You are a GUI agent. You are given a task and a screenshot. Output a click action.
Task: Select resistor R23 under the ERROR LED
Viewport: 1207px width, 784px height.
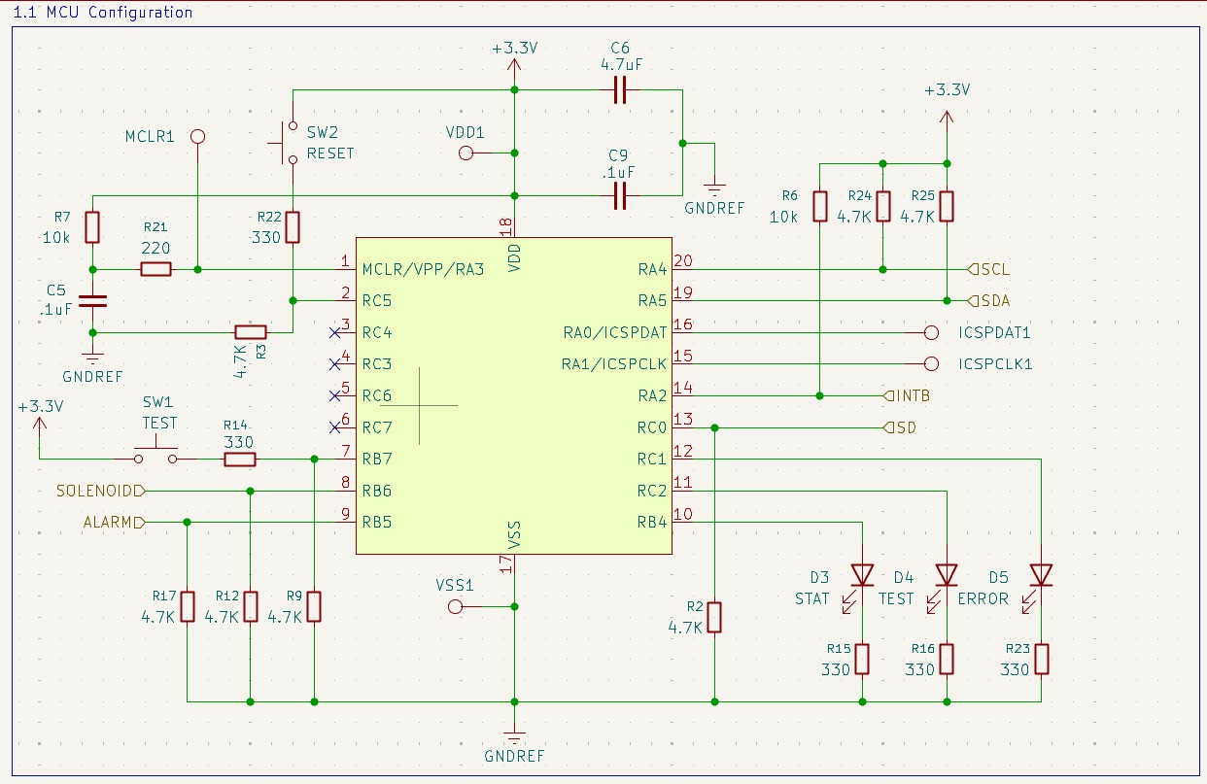tap(1041, 659)
